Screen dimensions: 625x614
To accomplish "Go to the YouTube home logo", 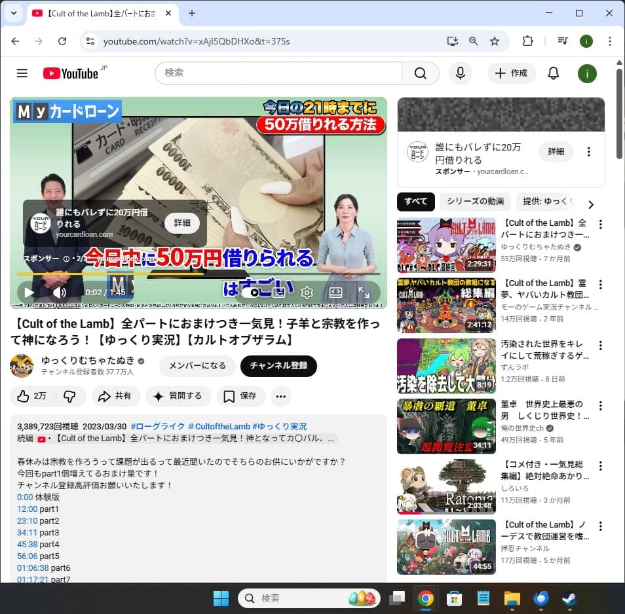I will [x=71, y=73].
